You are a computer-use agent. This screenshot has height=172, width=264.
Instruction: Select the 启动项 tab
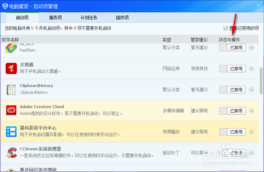tap(22, 18)
